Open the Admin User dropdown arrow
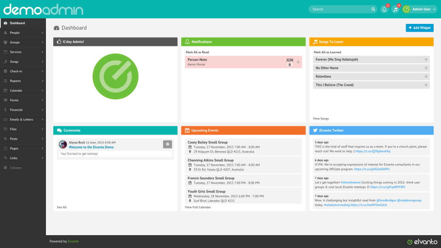Viewport: 441px width, 248px height. click(x=434, y=9)
